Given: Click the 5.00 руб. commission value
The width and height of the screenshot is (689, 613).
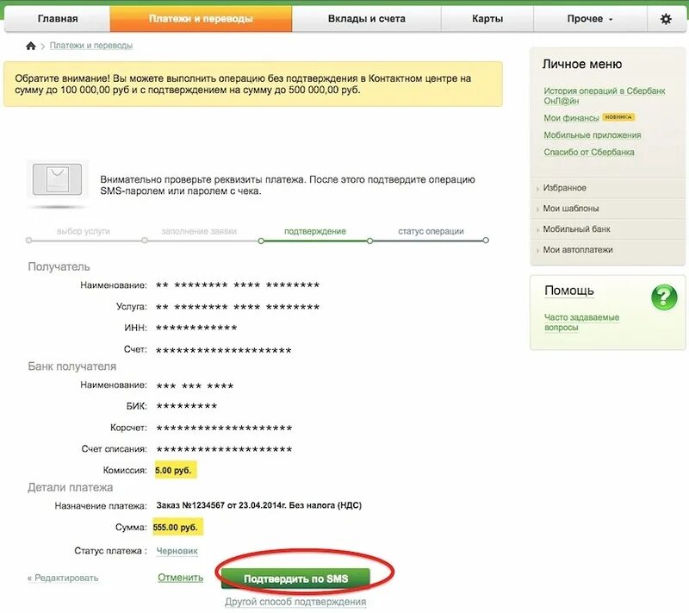Looking at the screenshot, I should (x=173, y=470).
